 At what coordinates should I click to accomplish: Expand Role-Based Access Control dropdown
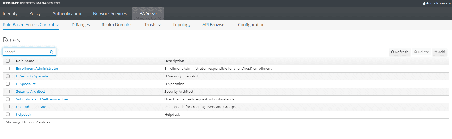31,25
